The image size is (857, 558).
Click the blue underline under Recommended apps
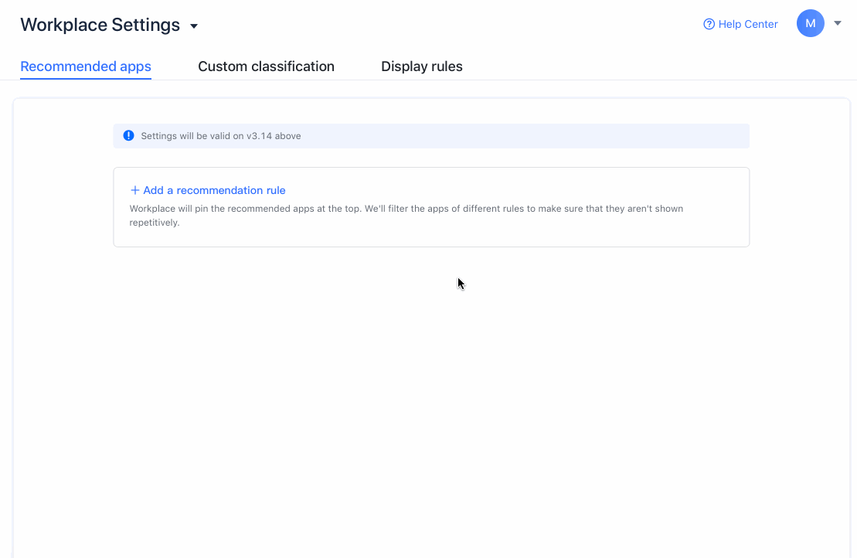(86, 78)
